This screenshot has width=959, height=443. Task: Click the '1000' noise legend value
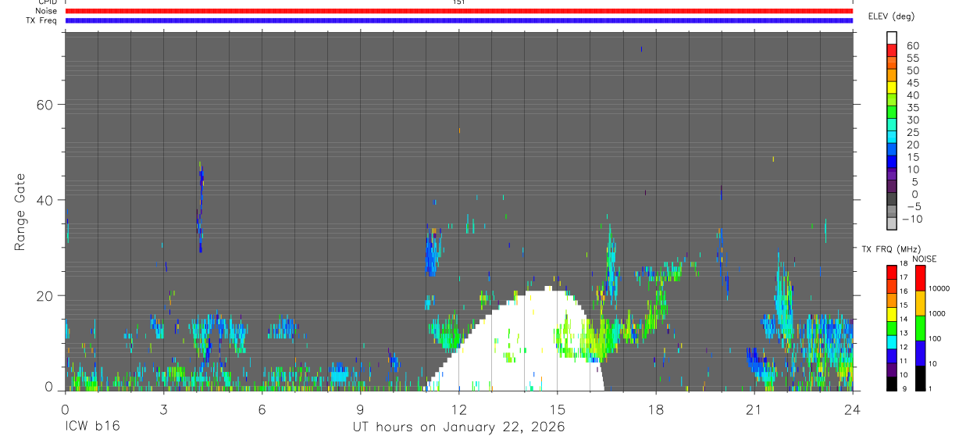(x=938, y=313)
